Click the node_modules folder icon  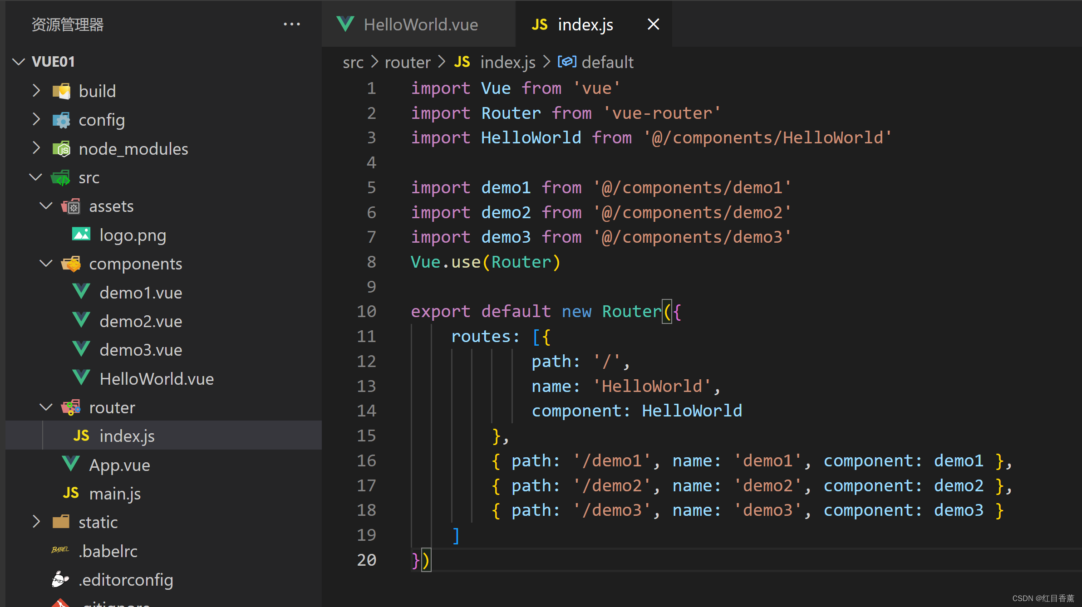tap(61, 149)
